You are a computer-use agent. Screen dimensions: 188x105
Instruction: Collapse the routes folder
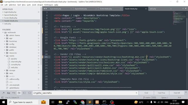pos(5,56)
